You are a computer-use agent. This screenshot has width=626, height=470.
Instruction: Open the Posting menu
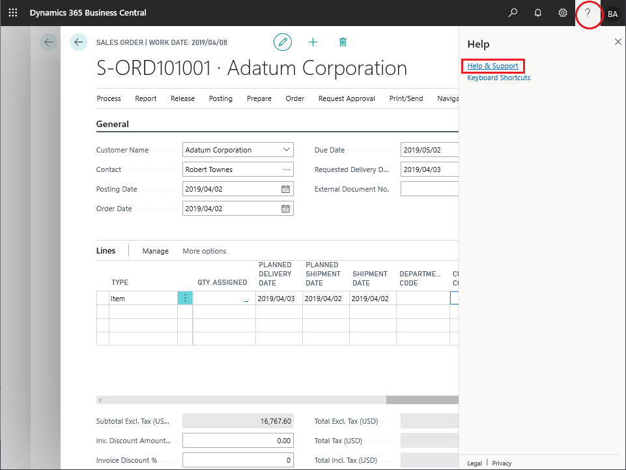[x=220, y=98]
